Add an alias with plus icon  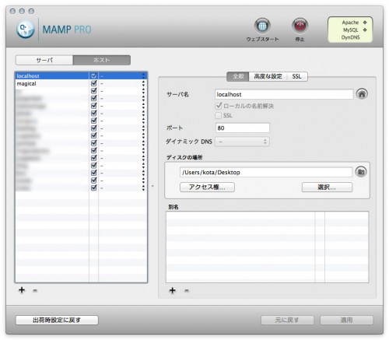coord(173,290)
